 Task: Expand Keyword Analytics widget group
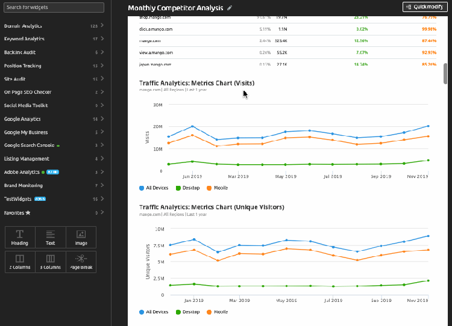point(54,39)
